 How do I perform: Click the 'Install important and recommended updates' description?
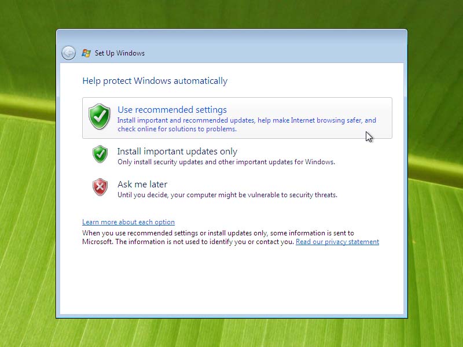point(247,124)
